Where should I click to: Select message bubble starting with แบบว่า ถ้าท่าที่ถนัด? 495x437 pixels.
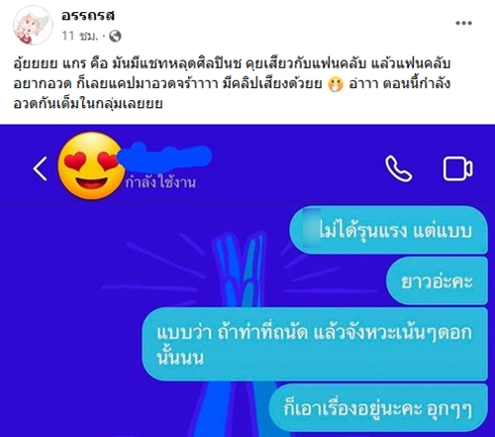coord(315,344)
